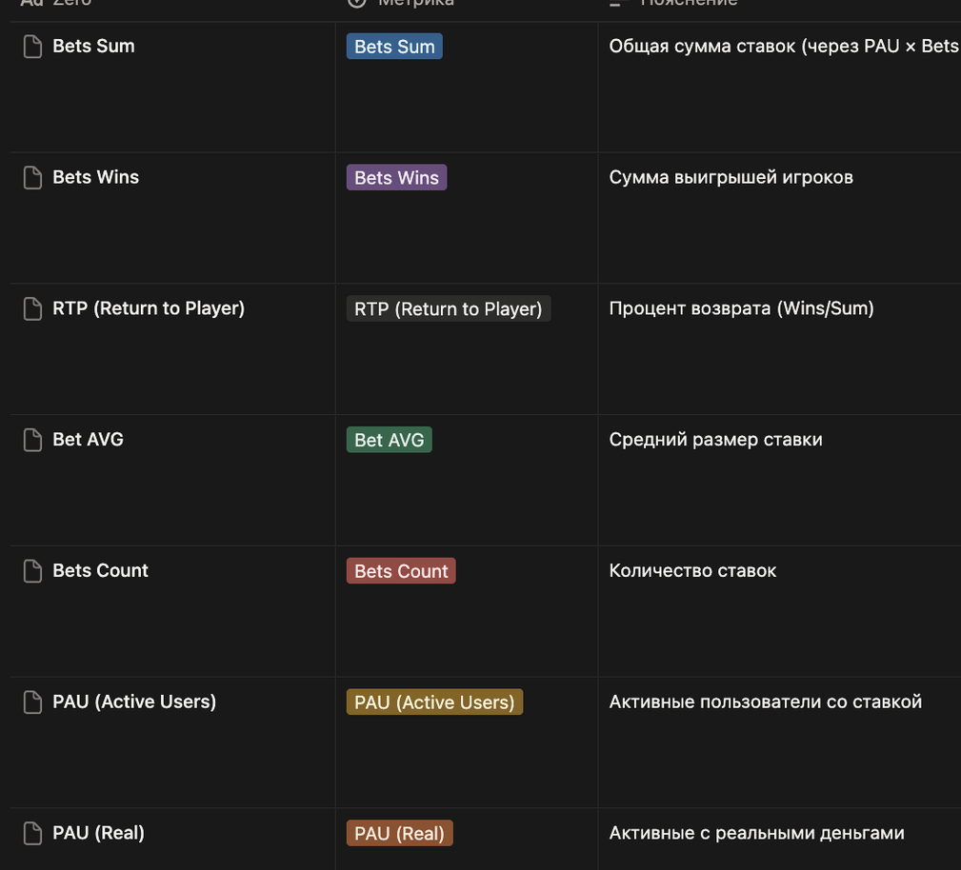The width and height of the screenshot is (961, 870).
Task: Select the yellow PAU (Active Users) tag
Action: coord(434,702)
